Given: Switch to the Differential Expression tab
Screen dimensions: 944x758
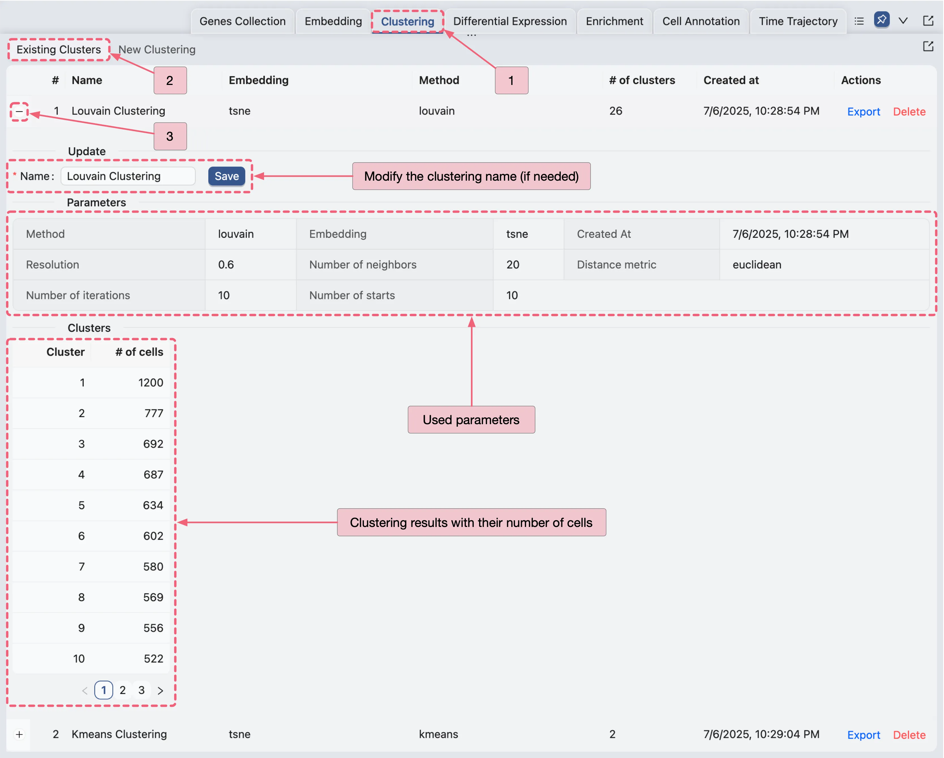Looking at the screenshot, I should coord(510,22).
